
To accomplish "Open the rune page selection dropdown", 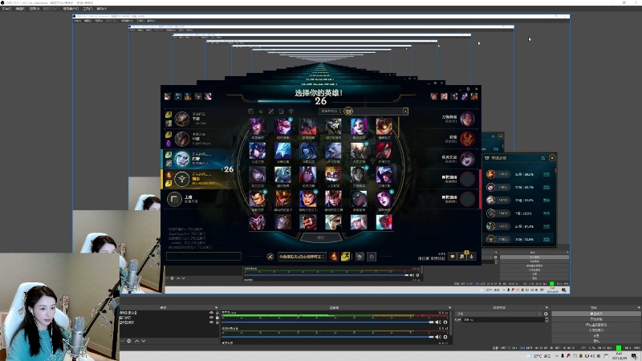I will 302,257.
